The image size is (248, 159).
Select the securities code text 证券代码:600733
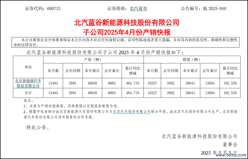coord(43,9)
